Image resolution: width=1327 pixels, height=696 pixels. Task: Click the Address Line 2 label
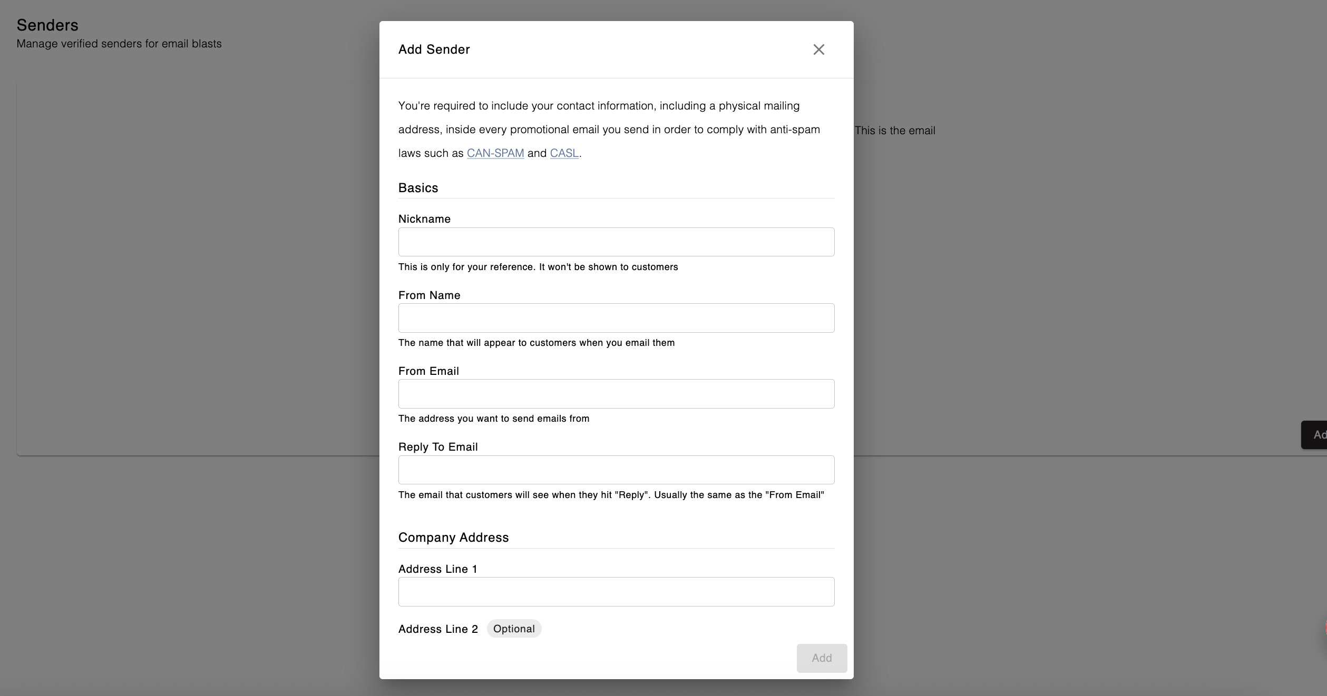[x=438, y=629]
